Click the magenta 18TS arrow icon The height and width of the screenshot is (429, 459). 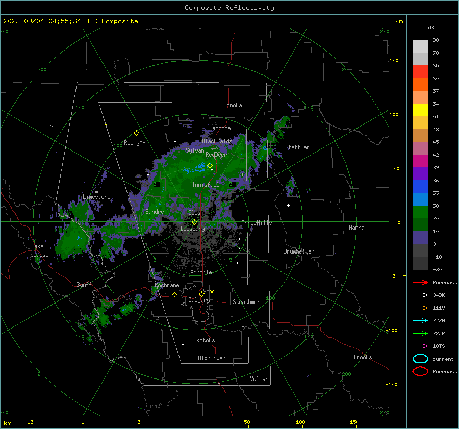(420, 346)
